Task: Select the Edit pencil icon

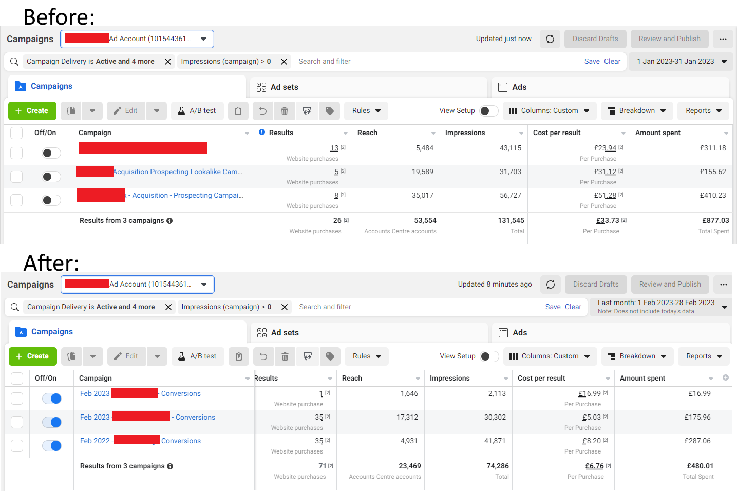Action: pyautogui.click(x=126, y=110)
